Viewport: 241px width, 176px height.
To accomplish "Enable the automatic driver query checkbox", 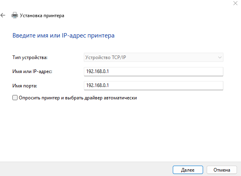I will coord(15,97).
